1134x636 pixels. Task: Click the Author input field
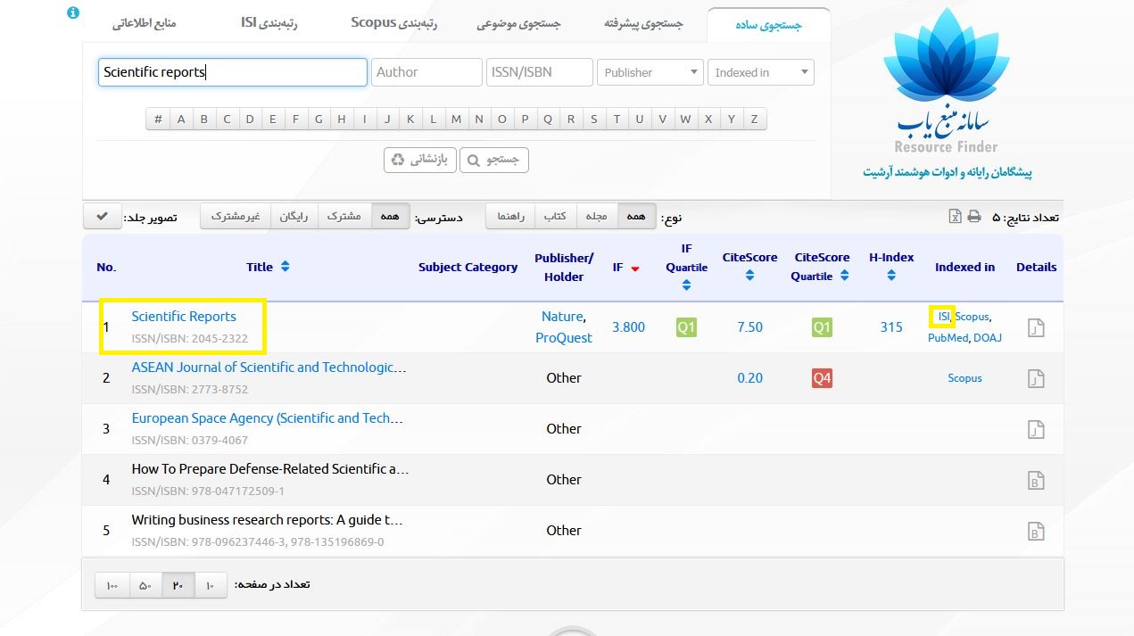pos(426,72)
